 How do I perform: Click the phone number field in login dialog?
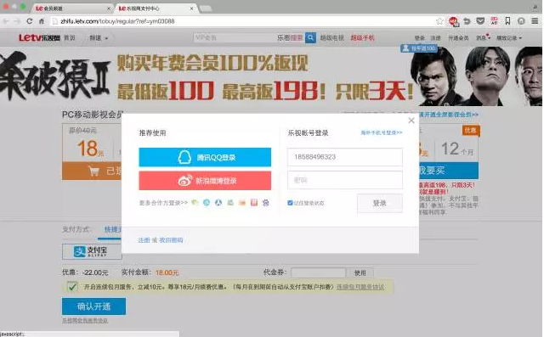(x=345, y=157)
